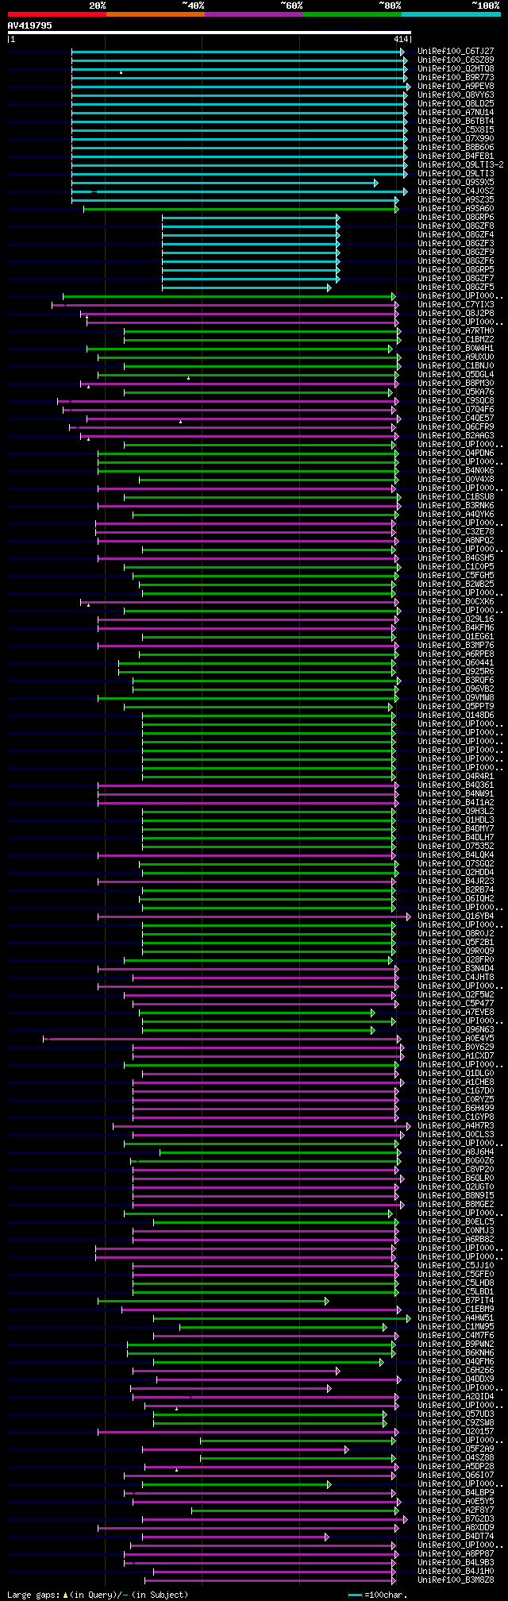Select the UniRef100_C1MW95 label

point(456,1327)
